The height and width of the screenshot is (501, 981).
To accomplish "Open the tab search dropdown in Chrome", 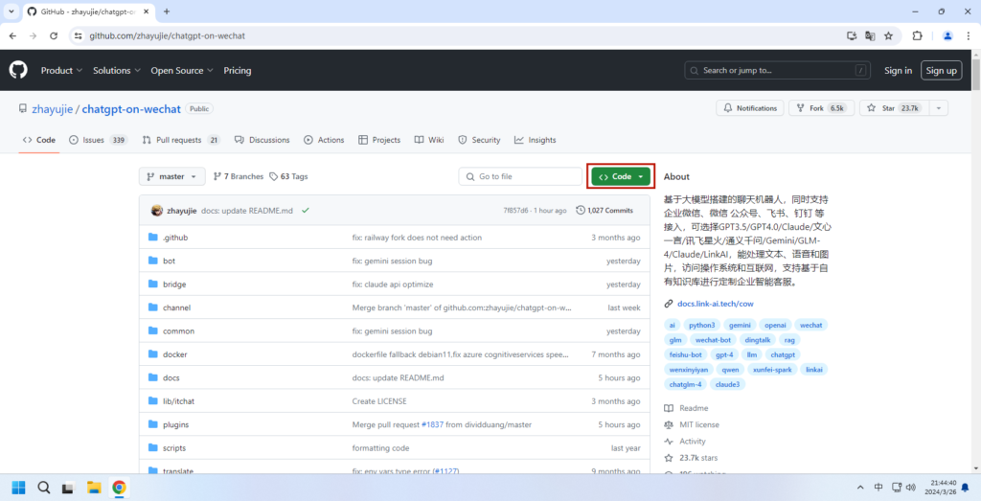I will [x=11, y=11].
